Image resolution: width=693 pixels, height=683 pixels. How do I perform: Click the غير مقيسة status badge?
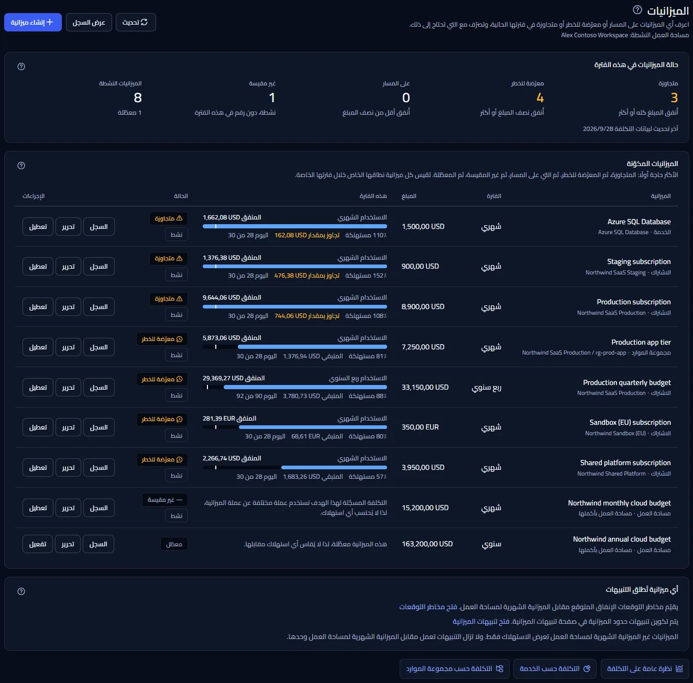(165, 500)
